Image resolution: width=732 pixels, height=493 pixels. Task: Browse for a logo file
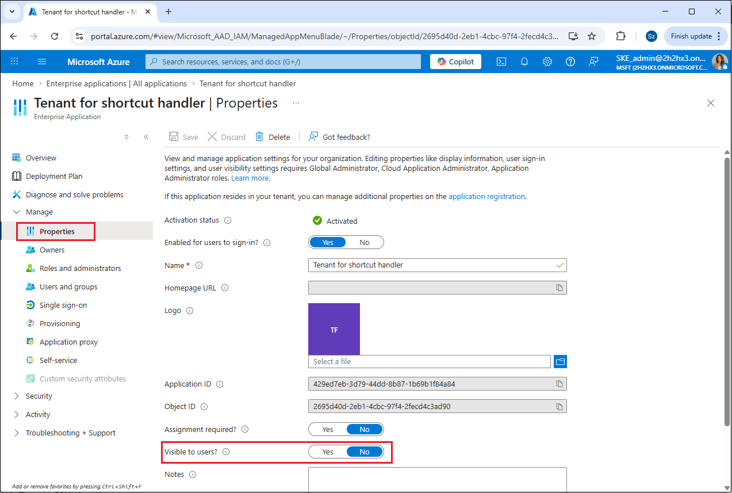[560, 361]
